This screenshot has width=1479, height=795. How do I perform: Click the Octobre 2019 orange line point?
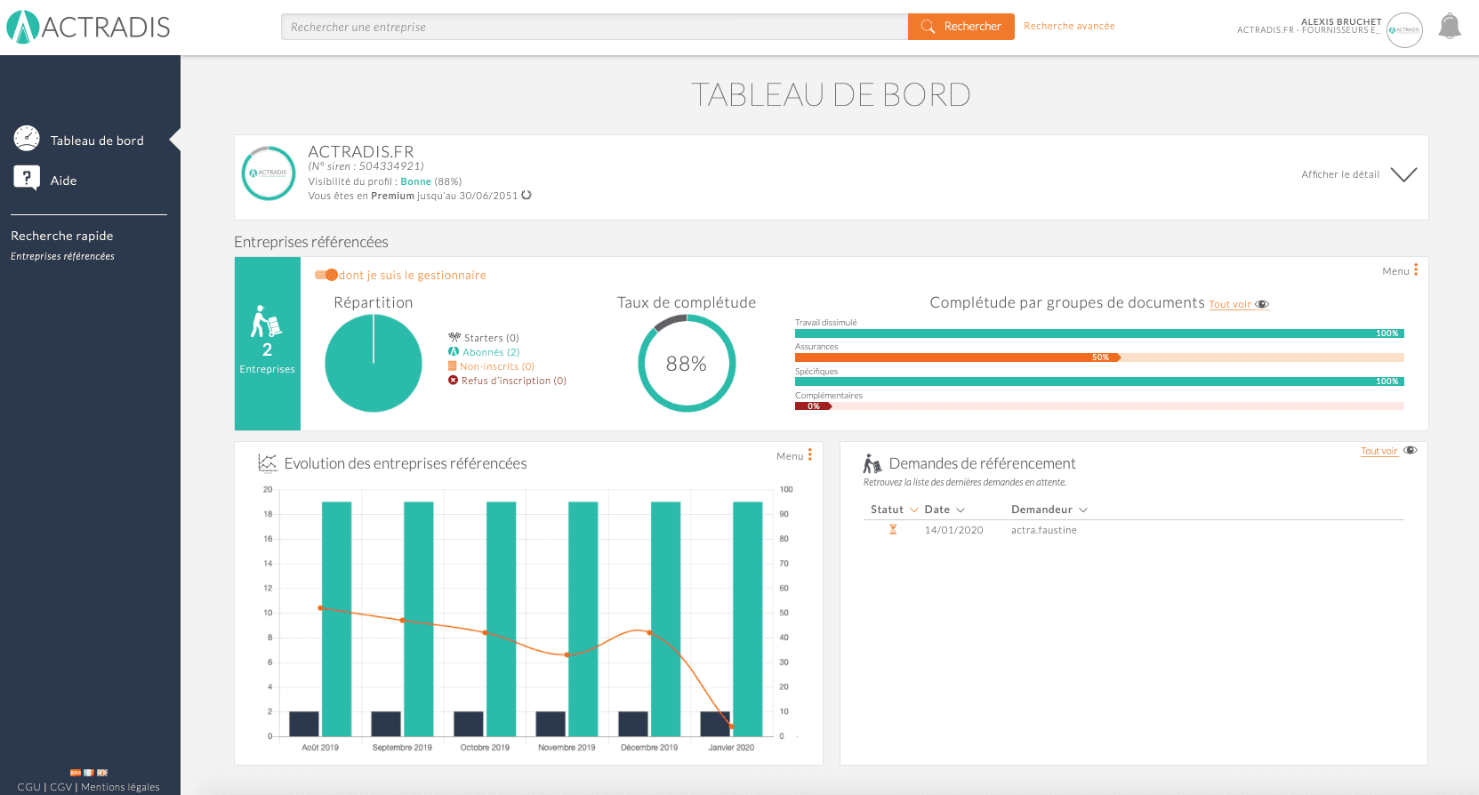point(485,632)
